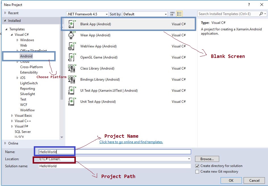The height and width of the screenshot is (186, 268).
Task: Click the search magnifier icon
Action: pyautogui.click(x=261, y=14)
